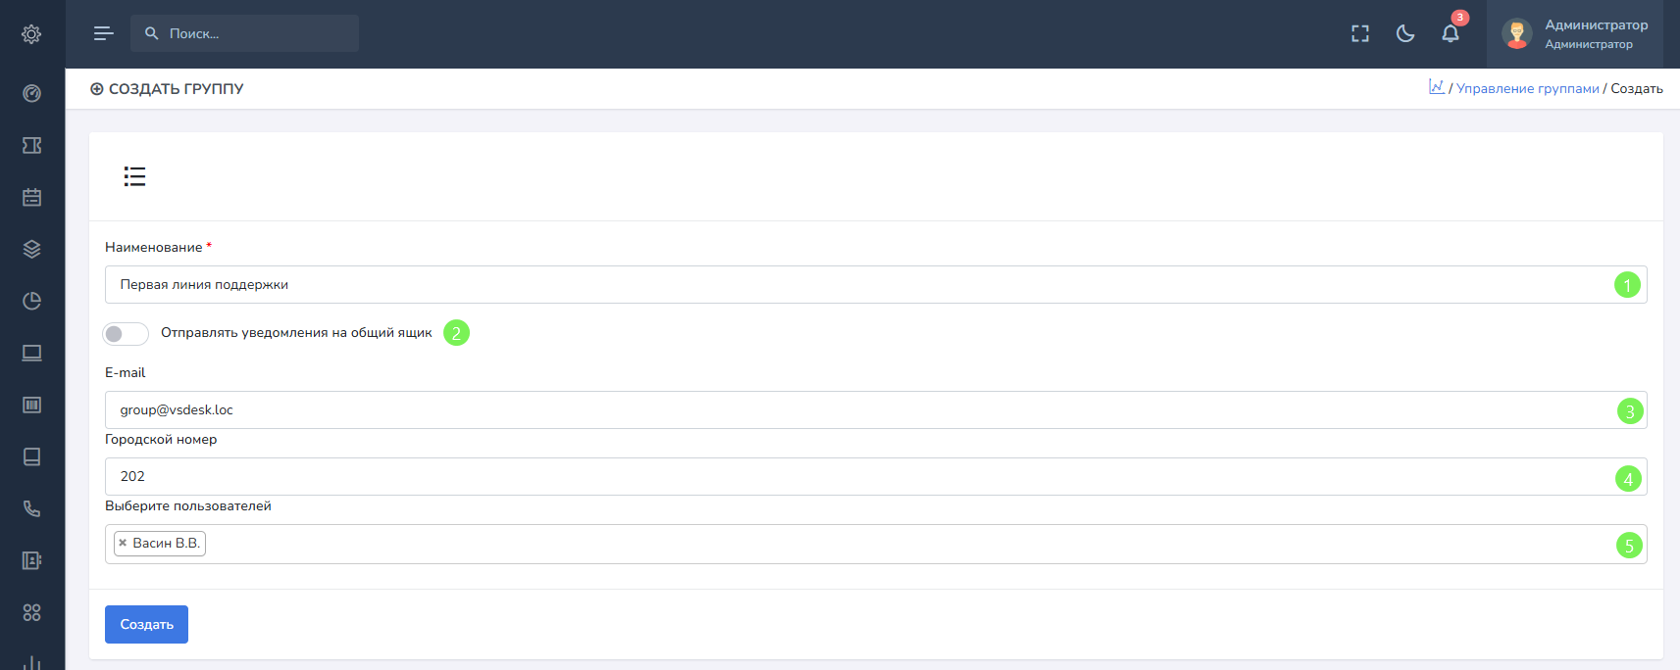Click the Наименование input field
1680x670 pixels.
click(x=853, y=285)
